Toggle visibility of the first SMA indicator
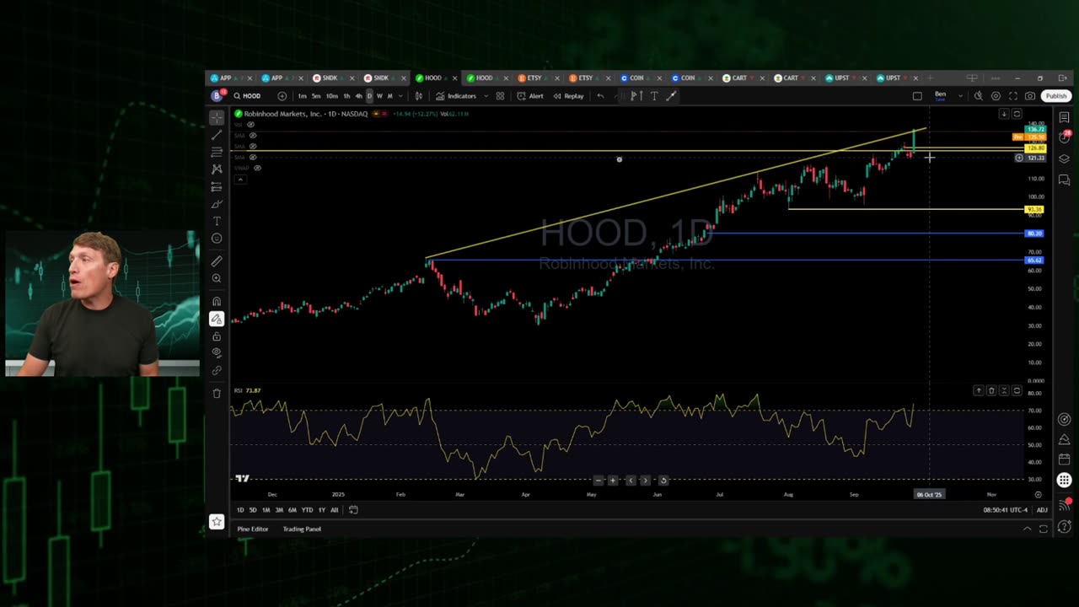The image size is (1079, 607). (253, 135)
